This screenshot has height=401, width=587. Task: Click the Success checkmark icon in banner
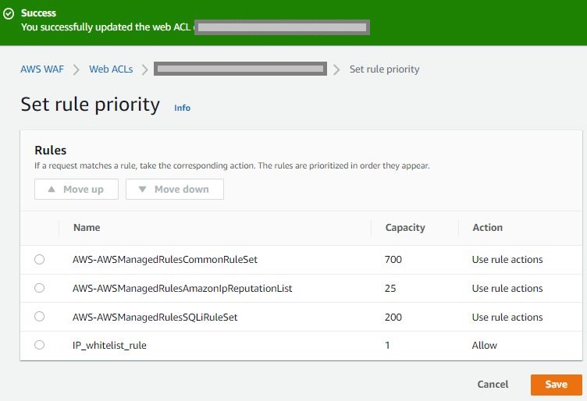click(9, 13)
